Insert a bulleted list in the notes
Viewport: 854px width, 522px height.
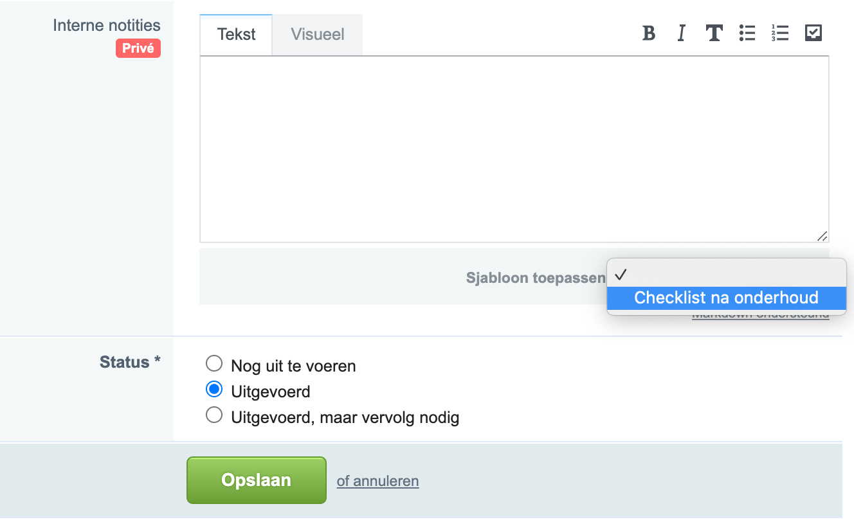pos(747,33)
